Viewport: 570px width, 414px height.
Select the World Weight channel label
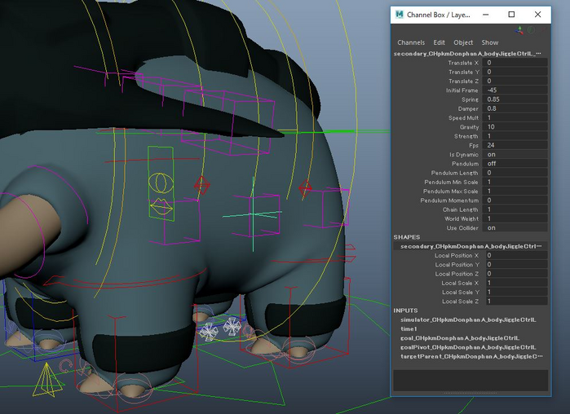tap(462, 218)
